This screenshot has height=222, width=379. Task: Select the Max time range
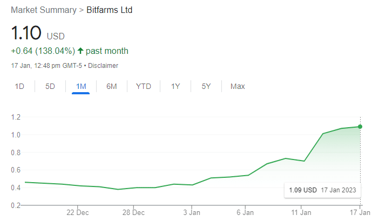click(x=238, y=86)
